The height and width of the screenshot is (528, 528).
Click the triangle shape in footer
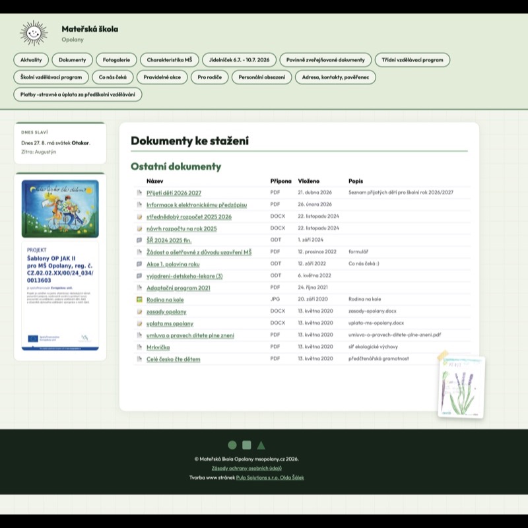(x=261, y=445)
